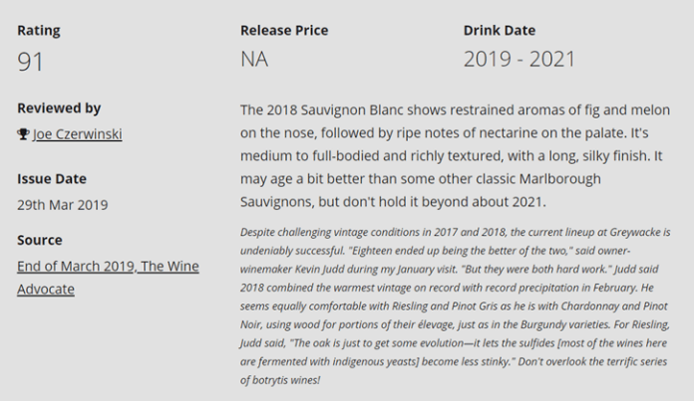Click the word Advocate in source link
The image size is (694, 401).
[x=46, y=290]
